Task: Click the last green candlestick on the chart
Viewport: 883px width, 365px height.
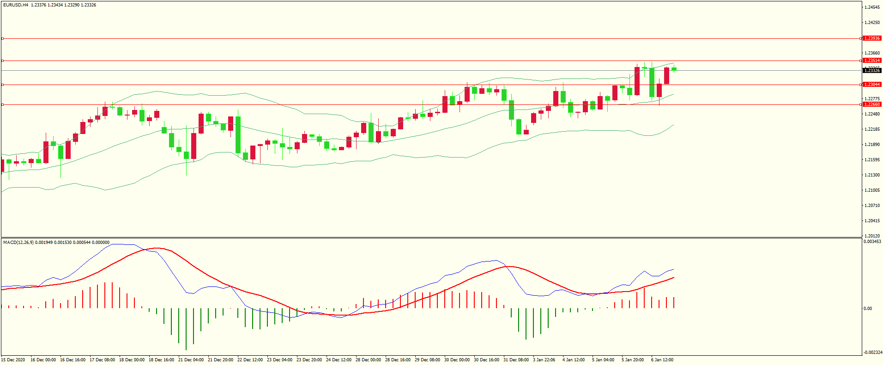Action: [674, 69]
